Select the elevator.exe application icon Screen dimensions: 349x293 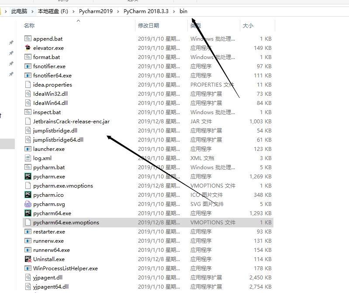pos(28,48)
